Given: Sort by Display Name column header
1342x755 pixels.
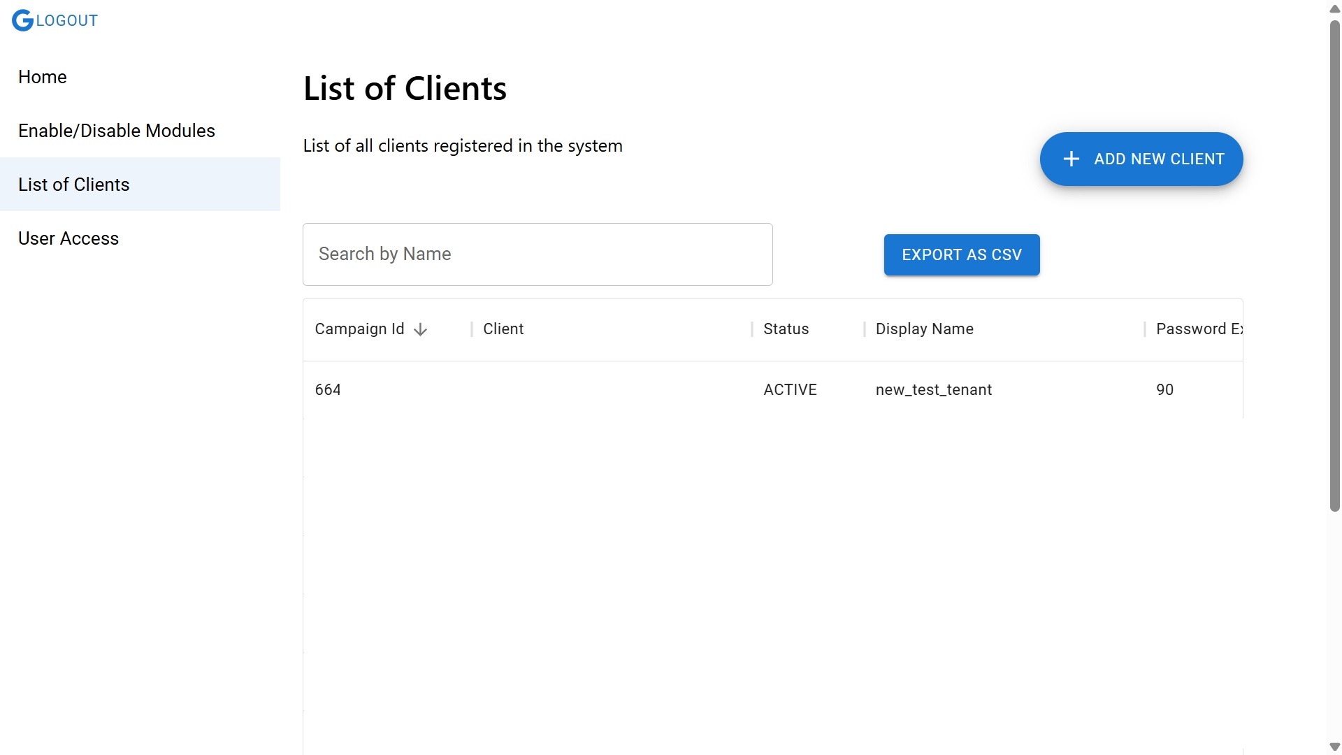Looking at the screenshot, I should [924, 329].
